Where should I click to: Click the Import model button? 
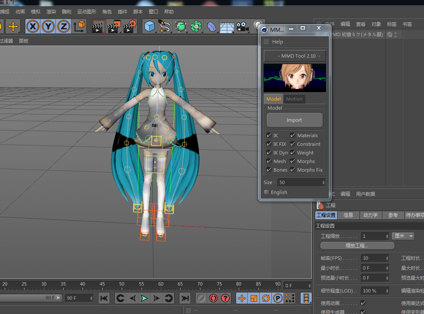pos(295,120)
